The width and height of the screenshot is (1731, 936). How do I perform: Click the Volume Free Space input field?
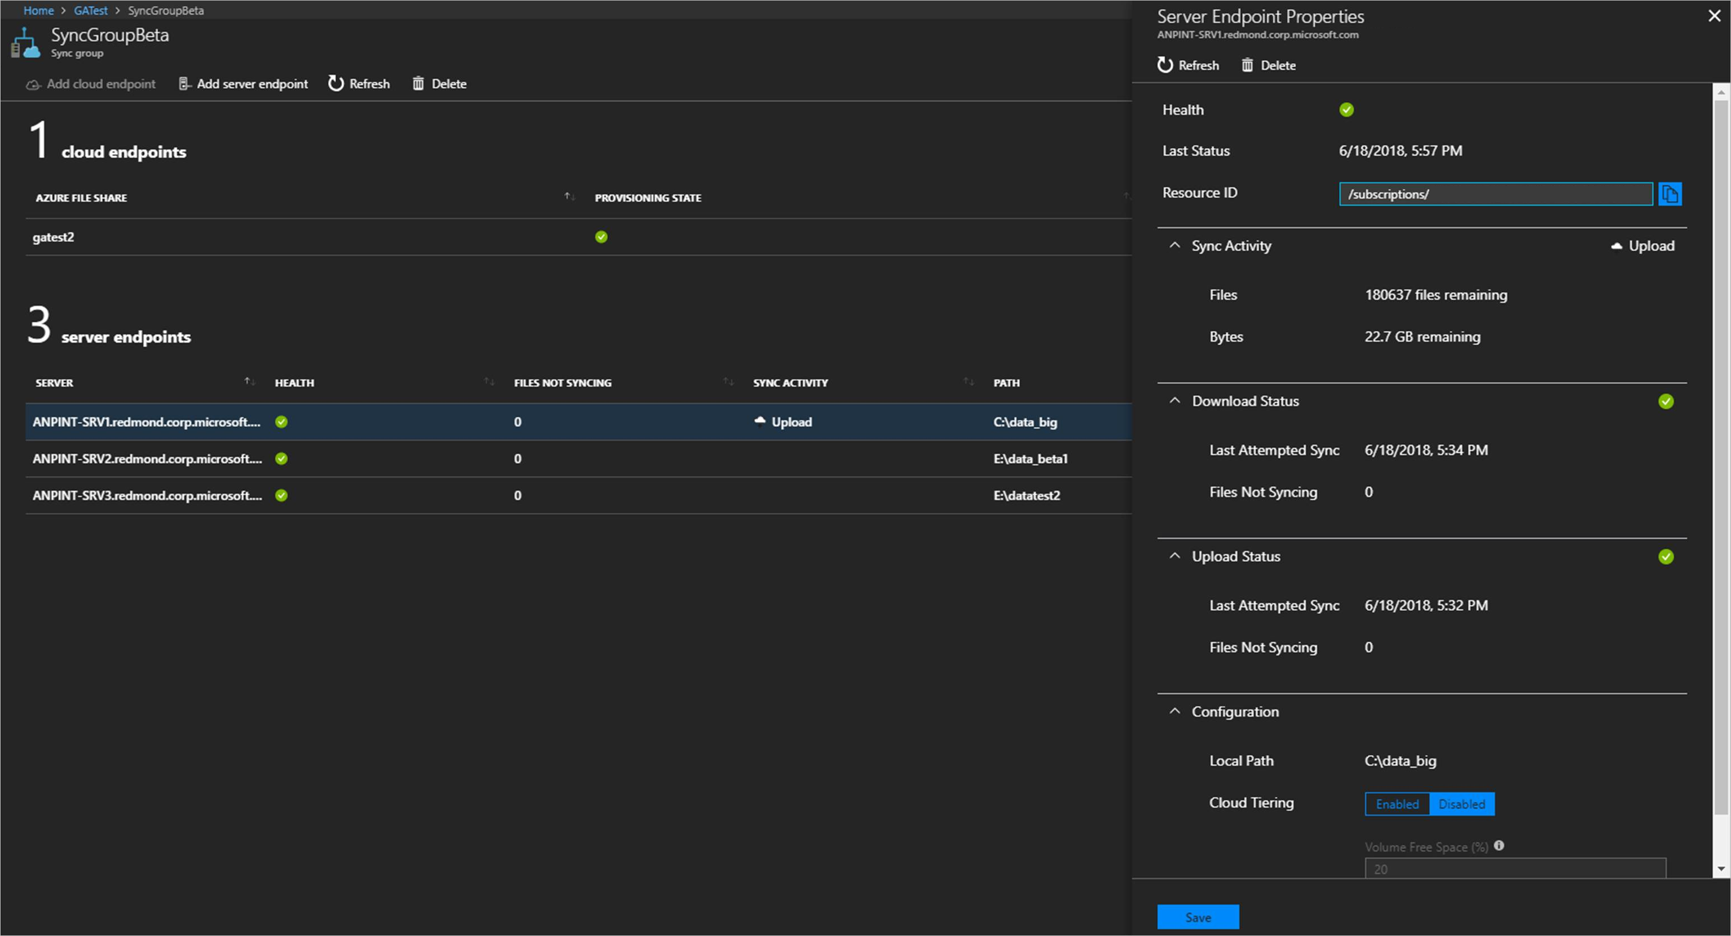tap(1515, 868)
